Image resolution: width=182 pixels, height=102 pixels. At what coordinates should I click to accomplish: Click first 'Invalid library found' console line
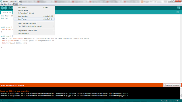[x=64, y=93]
